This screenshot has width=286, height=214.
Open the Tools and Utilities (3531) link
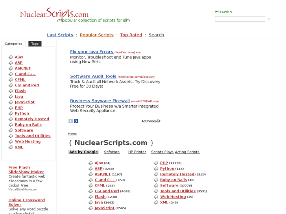(178, 191)
